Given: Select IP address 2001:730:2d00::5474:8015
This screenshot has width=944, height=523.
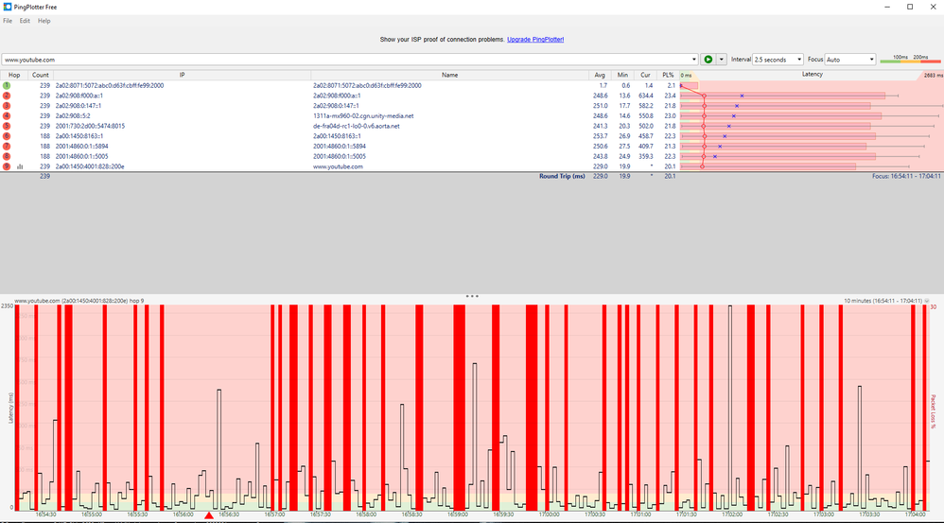Looking at the screenshot, I should (90, 127).
